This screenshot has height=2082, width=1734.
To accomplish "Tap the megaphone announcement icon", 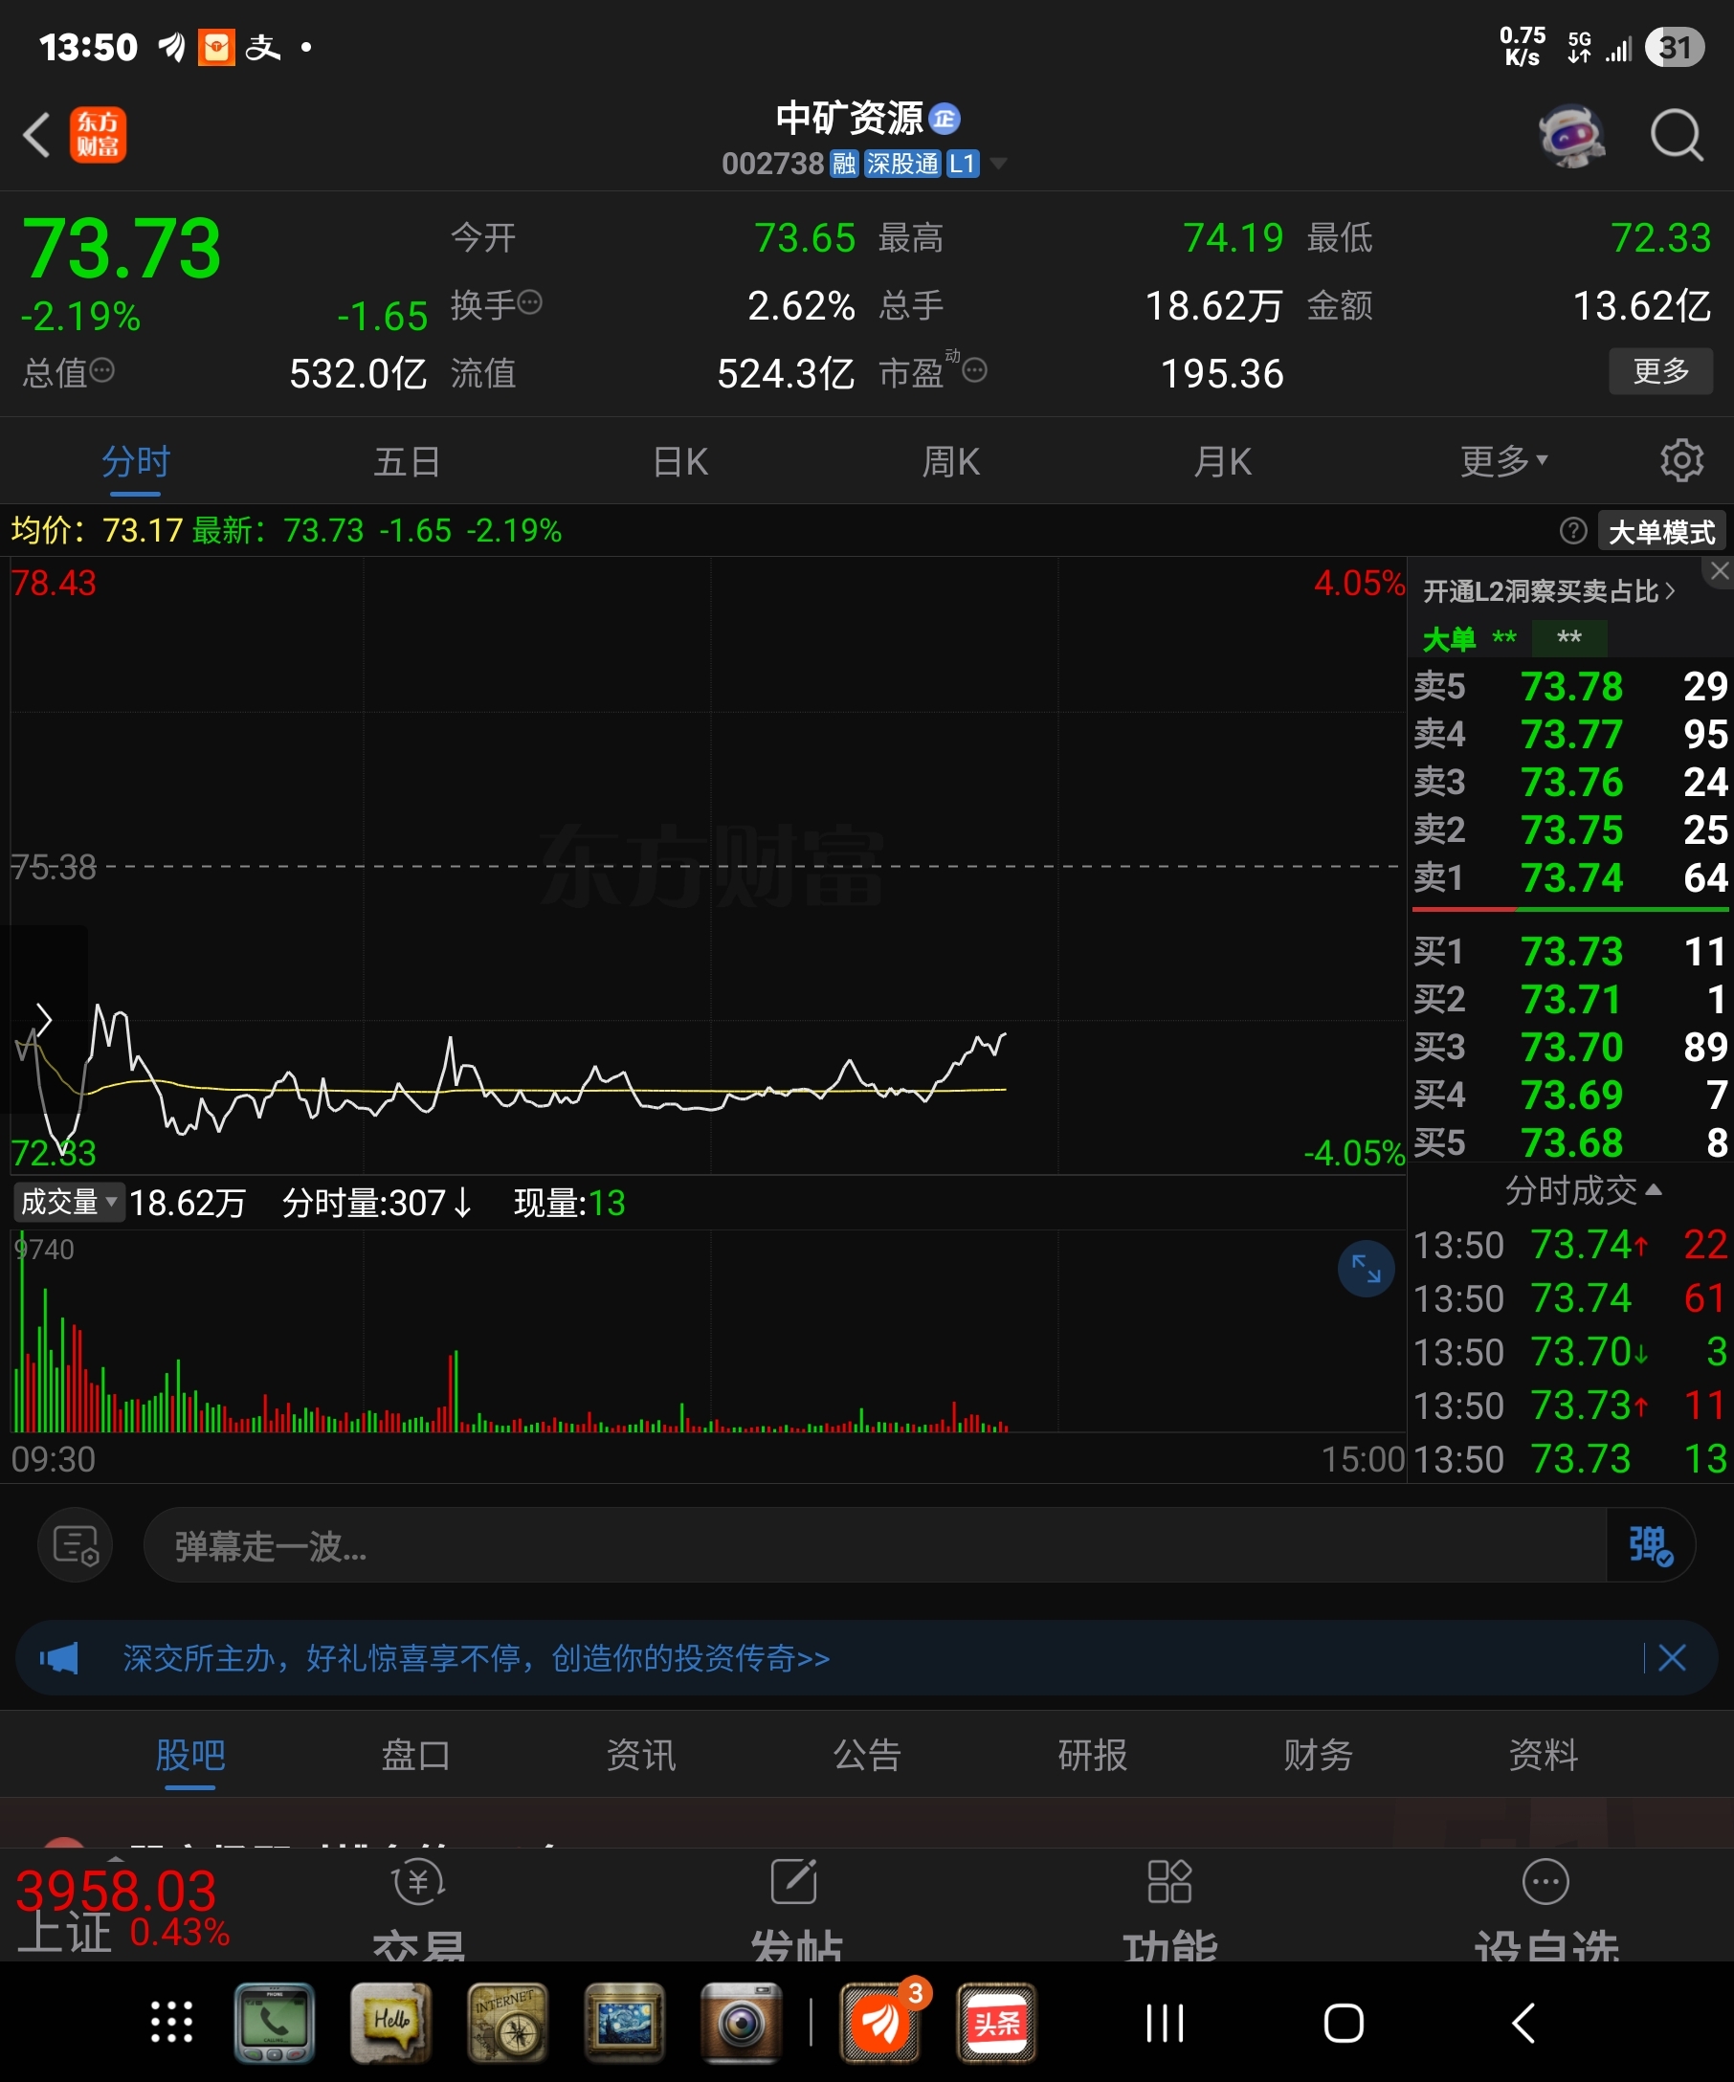I will coord(58,1658).
